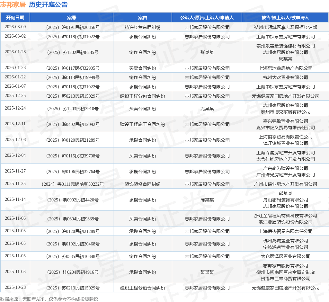The image size is (329, 302).
Task: Click case number 浙0113民初19999号
Action: pos(73,77)
